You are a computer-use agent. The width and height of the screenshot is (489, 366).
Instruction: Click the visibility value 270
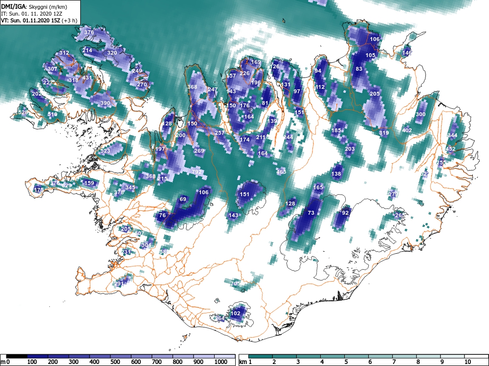(x=142, y=84)
